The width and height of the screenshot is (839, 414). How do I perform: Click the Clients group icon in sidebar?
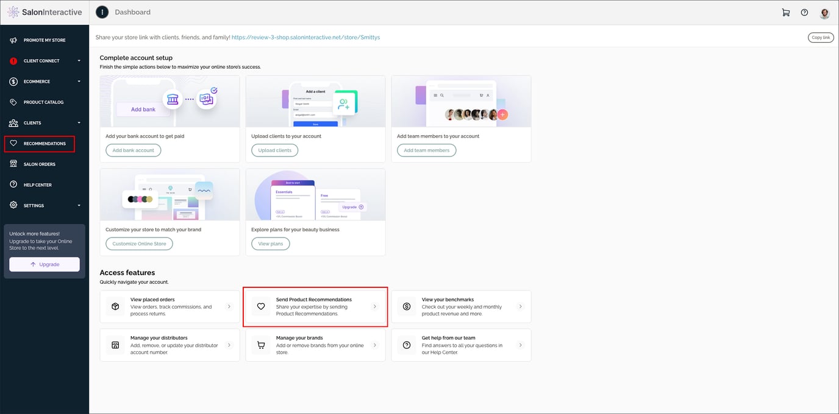13,122
